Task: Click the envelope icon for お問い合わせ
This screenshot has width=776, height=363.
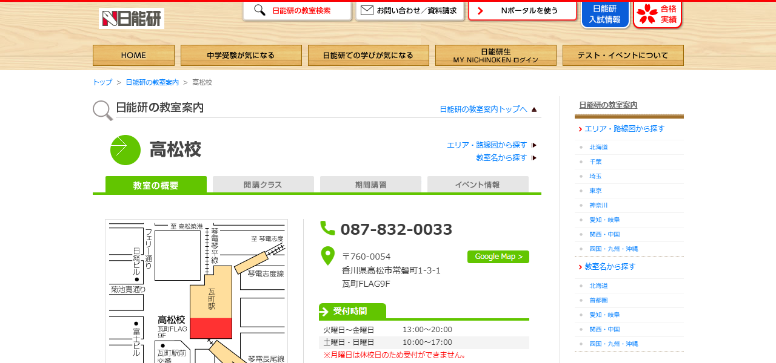Action: [367, 10]
